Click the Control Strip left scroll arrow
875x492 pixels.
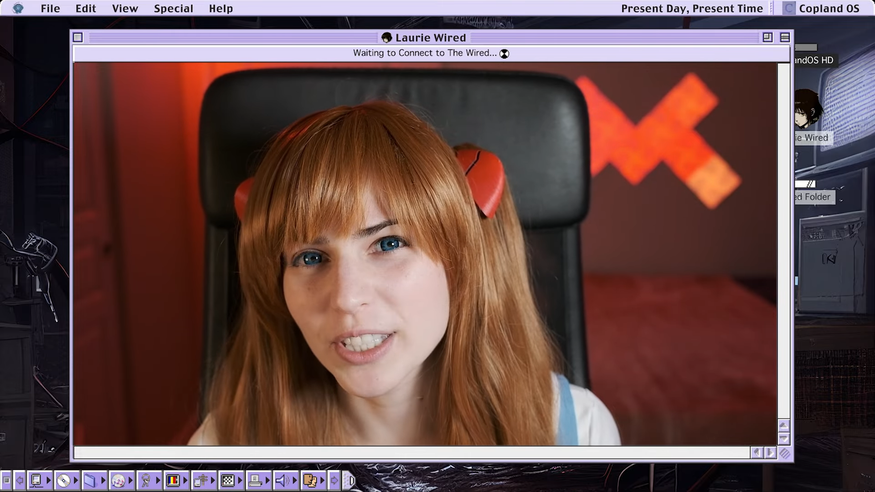(20, 480)
